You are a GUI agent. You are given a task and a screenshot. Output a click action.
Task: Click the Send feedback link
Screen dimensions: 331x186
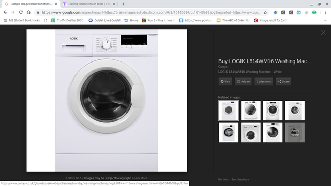coord(240,179)
